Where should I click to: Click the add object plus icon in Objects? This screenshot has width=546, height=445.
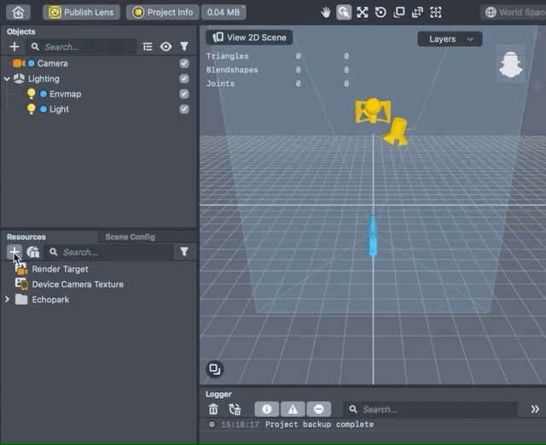pos(15,47)
